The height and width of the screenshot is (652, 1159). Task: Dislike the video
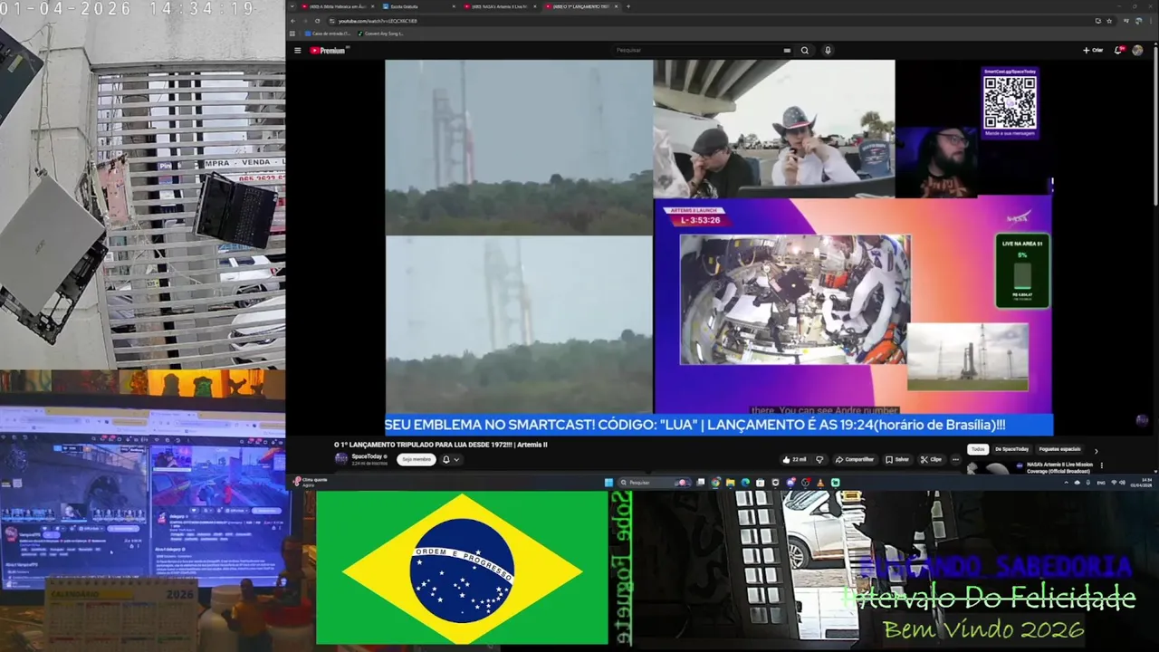tap(820, 459)
